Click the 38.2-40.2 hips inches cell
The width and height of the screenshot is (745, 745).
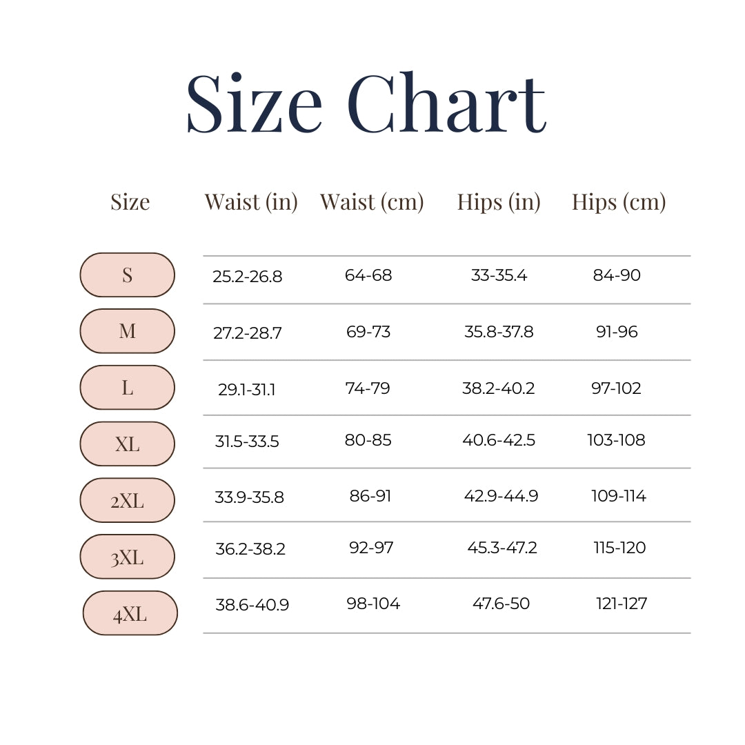pos(498,388)
